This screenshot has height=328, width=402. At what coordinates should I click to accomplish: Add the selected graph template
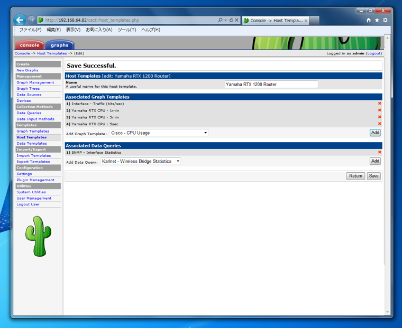pos(375,133)
